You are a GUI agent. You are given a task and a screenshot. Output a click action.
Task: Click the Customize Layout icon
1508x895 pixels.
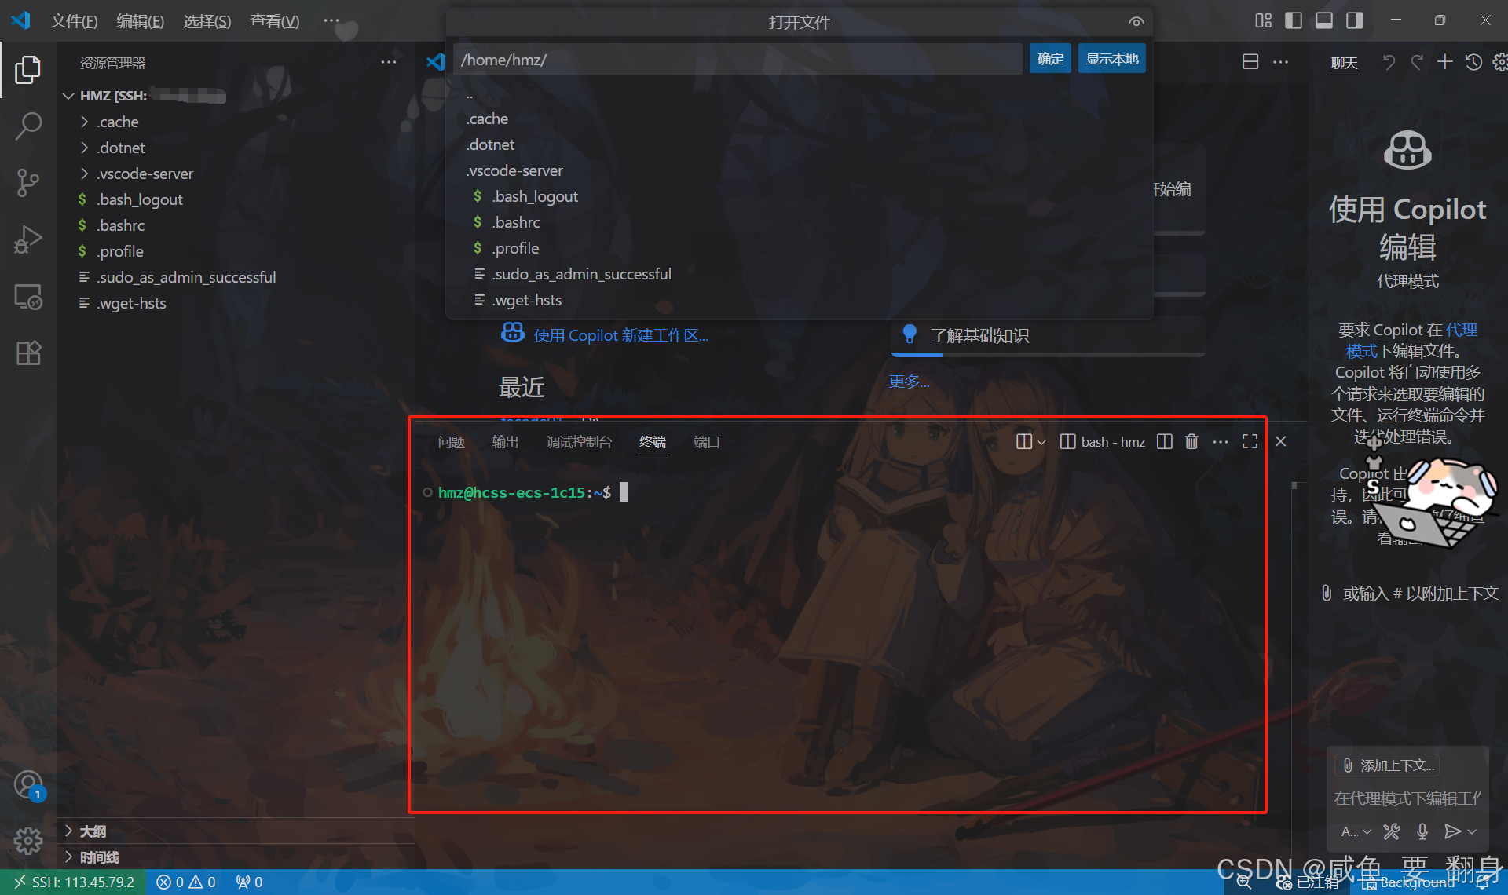[1263, 21]
